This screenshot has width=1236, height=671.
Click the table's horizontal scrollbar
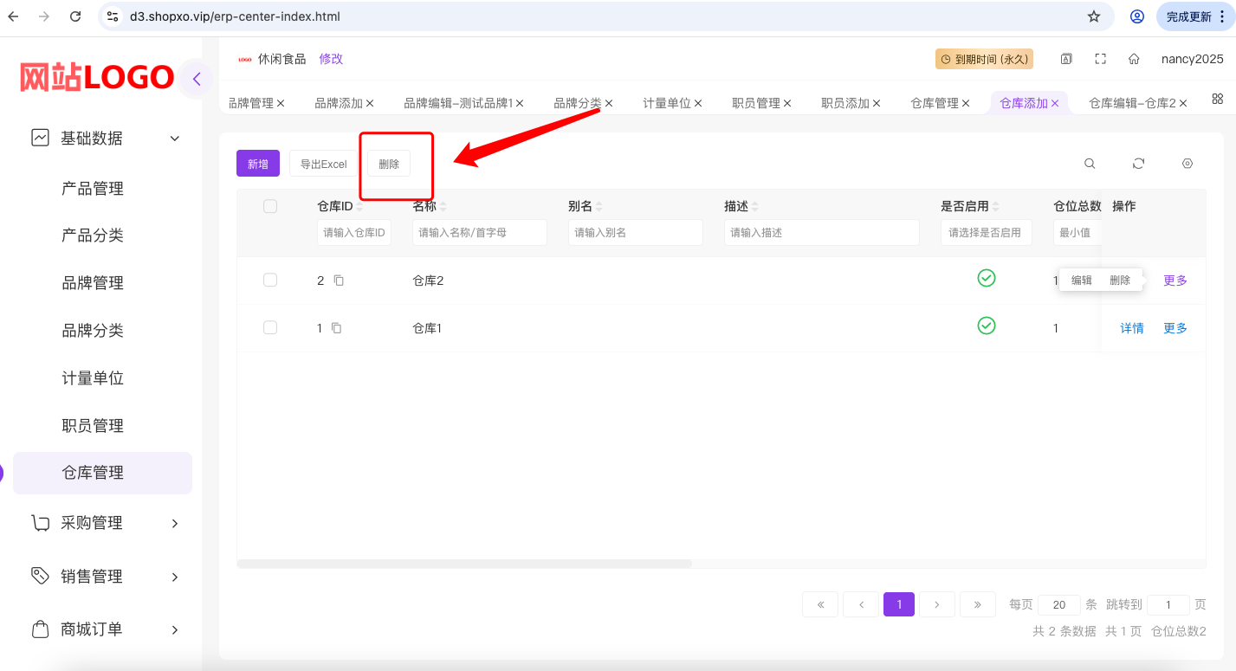coord(464,564)
